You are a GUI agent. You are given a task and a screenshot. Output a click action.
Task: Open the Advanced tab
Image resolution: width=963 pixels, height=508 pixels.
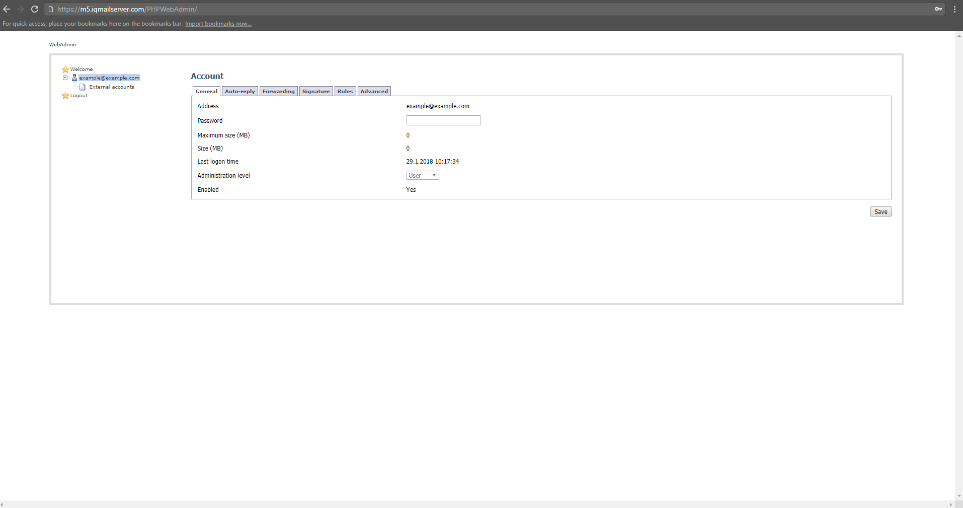point(374,91)
